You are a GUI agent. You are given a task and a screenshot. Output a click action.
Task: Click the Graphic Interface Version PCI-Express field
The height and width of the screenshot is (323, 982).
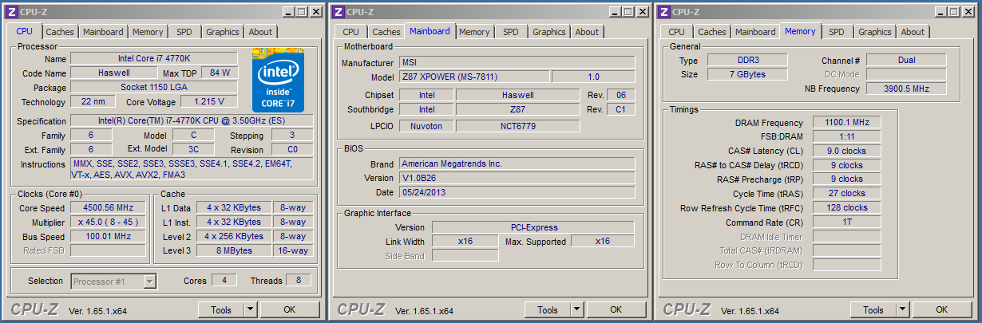pyautogui.click(x=533, y=226)
